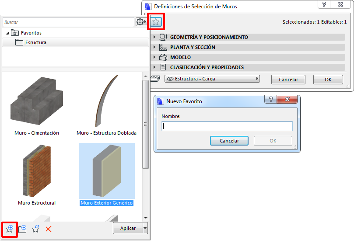Expand the Geometría y Posicionamiento panel
354x243 pixels.
[154, 37]
